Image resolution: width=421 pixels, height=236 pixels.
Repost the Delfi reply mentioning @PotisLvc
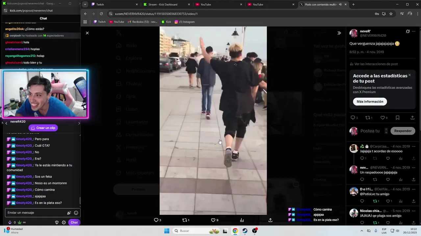[376, 201]
